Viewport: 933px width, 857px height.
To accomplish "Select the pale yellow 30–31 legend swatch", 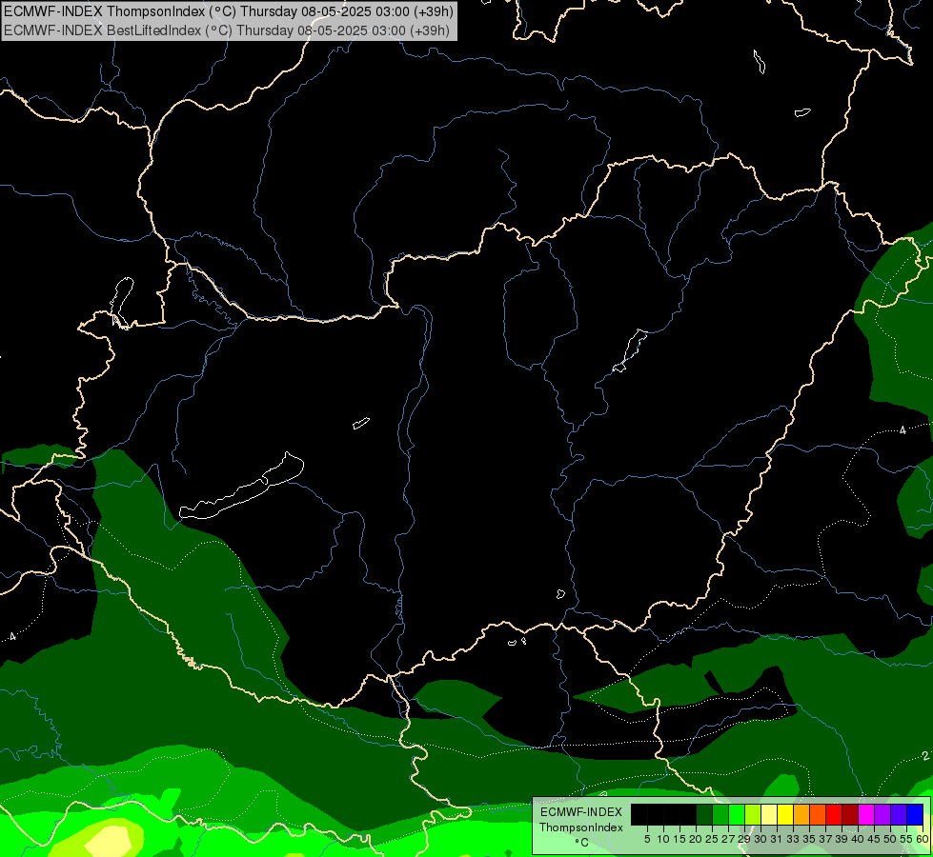I will tap(769, 814).
